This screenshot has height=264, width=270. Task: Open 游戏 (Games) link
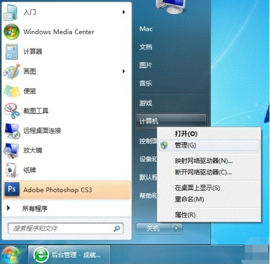[145, 103]
